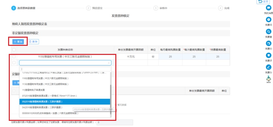Click the 我要办 pencil icon
The width and height of the screenshot is (273, 127).
(x=269, y=67)
